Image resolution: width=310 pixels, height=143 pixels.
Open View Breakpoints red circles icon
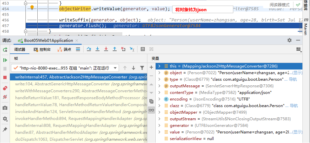tap(5, 88)
